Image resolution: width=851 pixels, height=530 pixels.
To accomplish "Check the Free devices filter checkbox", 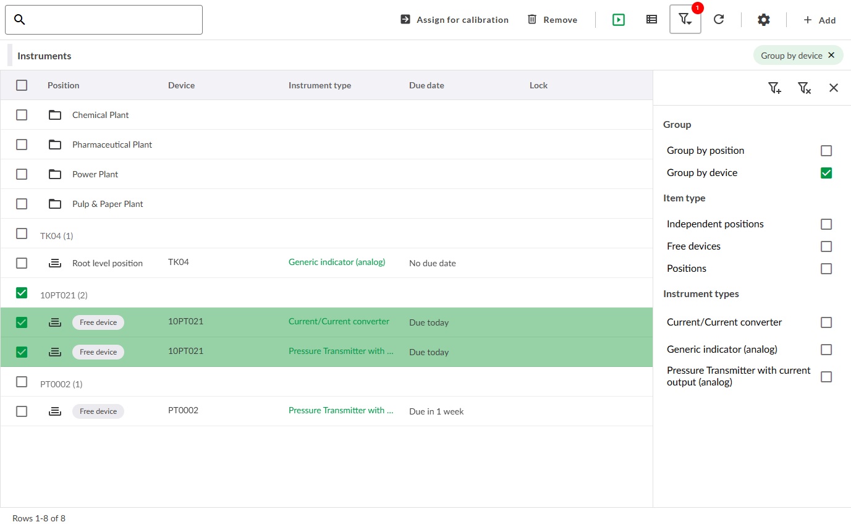I will [x=826, y=246].
